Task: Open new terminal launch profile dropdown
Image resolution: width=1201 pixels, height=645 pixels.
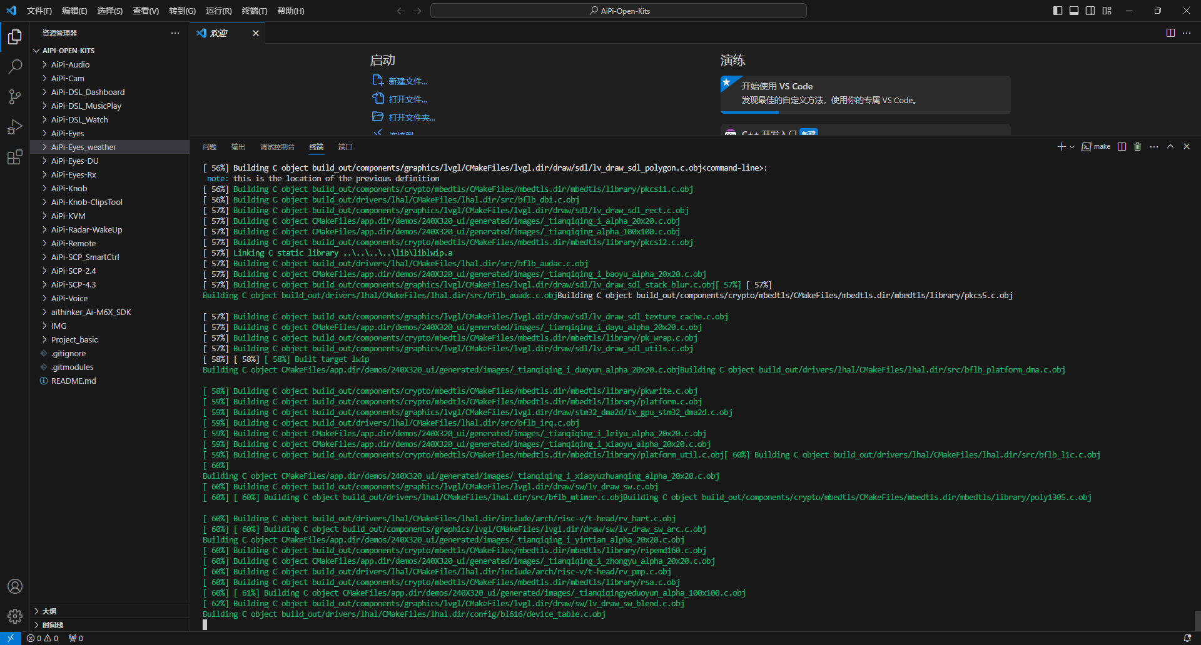Action: [x=1072, y=147]
